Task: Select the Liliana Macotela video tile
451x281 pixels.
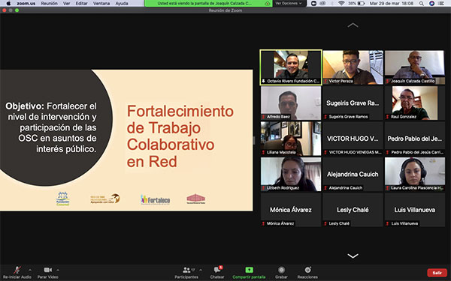Action: (290, 139)
